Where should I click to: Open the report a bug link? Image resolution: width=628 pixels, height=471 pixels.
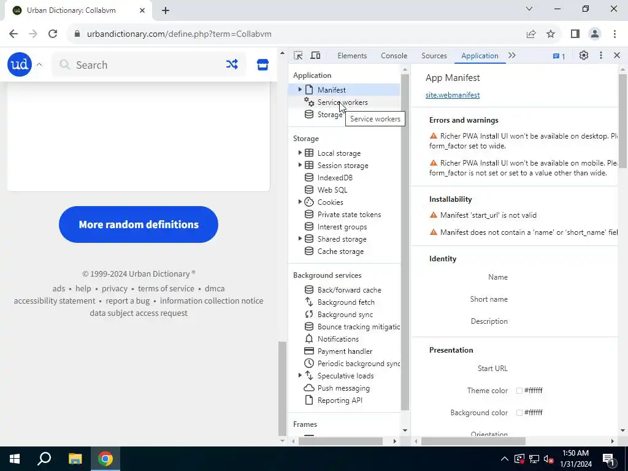tap(128, 301)
